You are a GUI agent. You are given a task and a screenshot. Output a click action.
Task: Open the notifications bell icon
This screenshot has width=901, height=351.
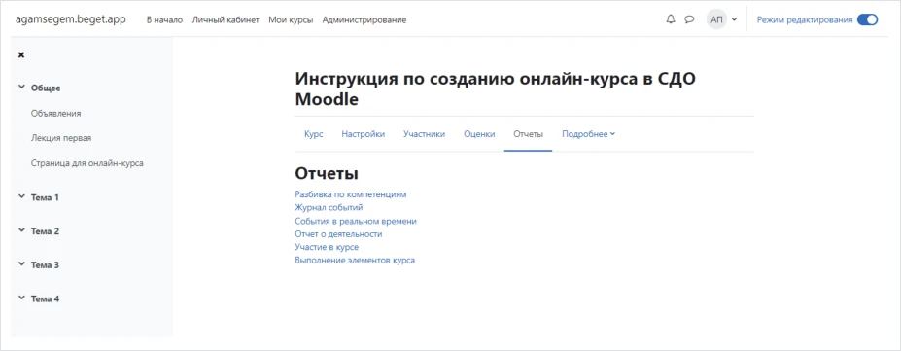[670, 19]
